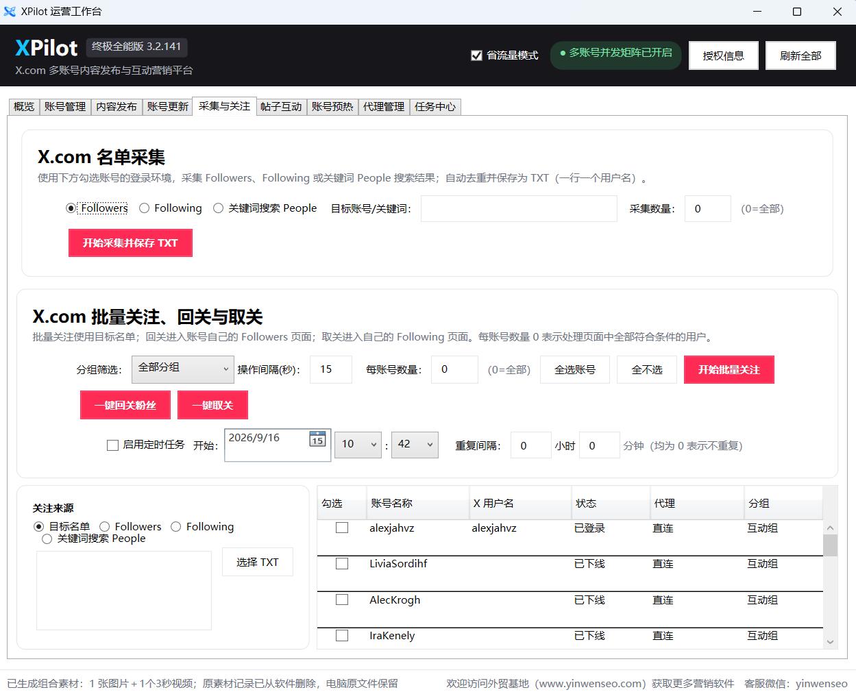Select the 采集与关注 tab
This screenshot has width=856, height=692.
[224, 106]
